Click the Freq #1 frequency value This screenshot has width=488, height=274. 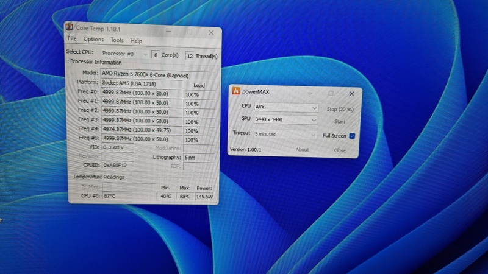(142, 102)
